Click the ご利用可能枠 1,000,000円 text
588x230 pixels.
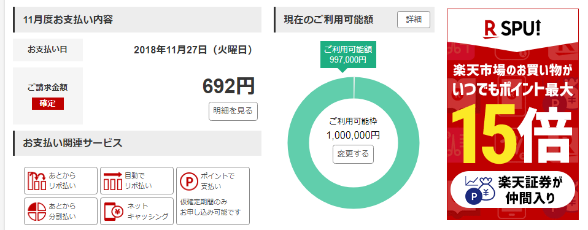pyautogui.click(x=354, y=128)
